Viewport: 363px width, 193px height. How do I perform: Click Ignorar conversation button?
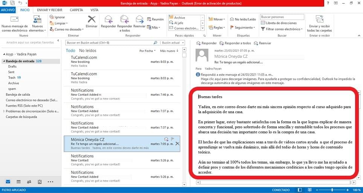pos(57,17)
